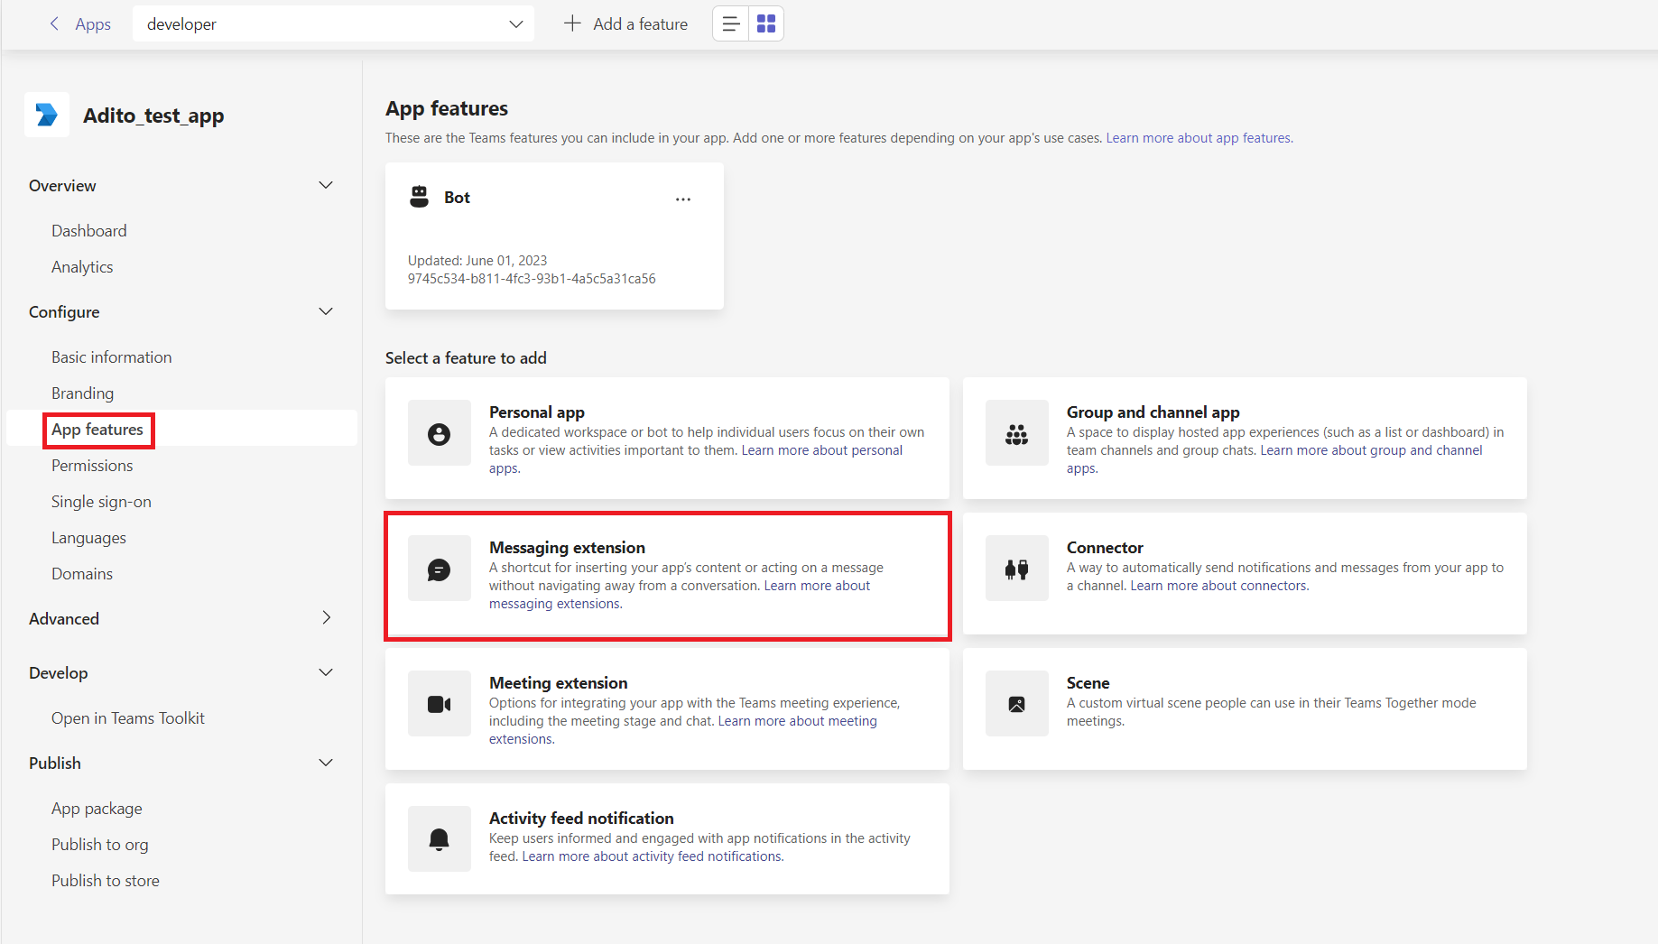This screenshot has width=1658, height=944.
Task: Add the Messaging extension feature
Action: click(667, 577)
